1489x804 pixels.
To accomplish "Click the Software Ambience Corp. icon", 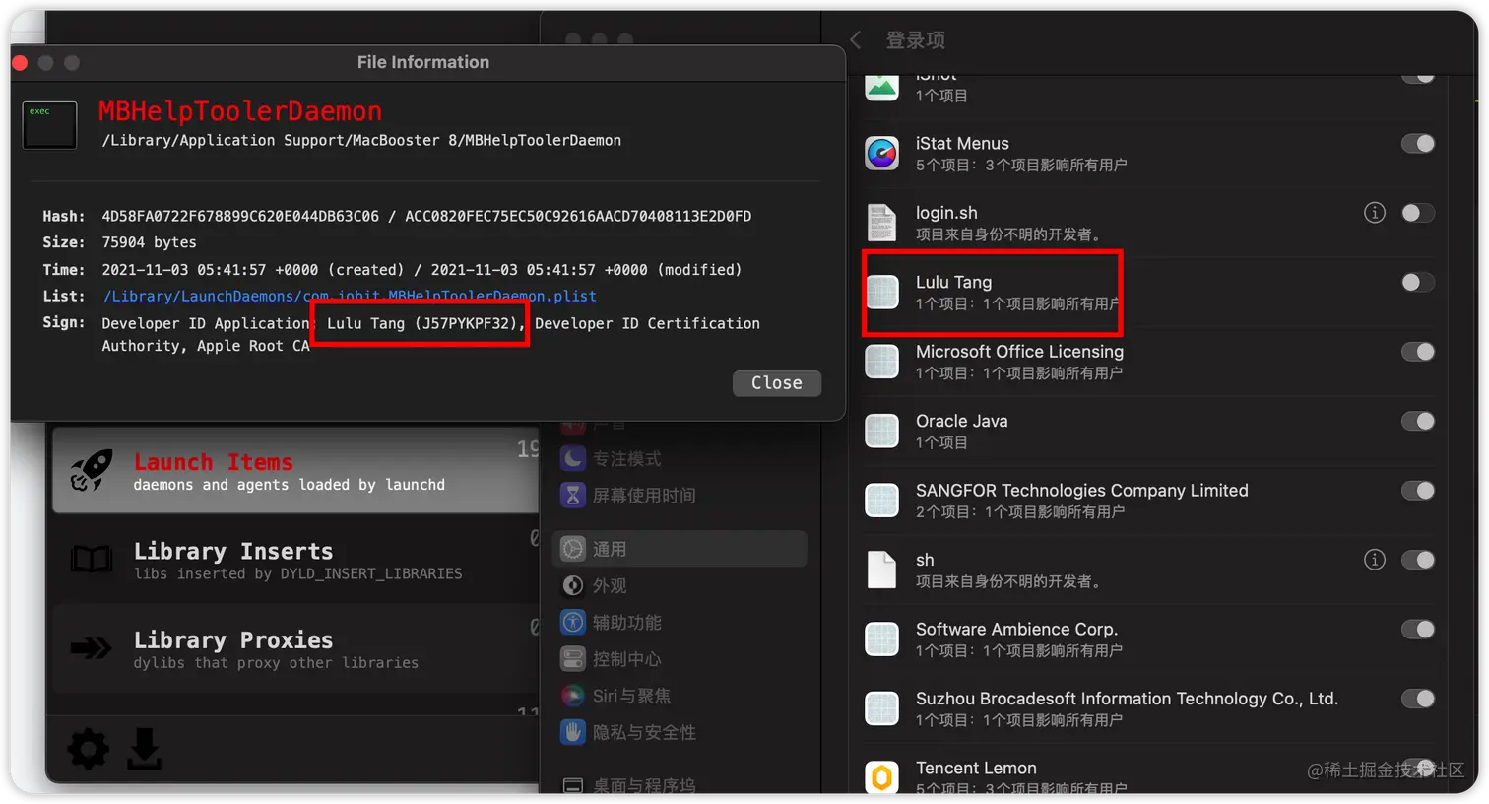I will (882, 639).
